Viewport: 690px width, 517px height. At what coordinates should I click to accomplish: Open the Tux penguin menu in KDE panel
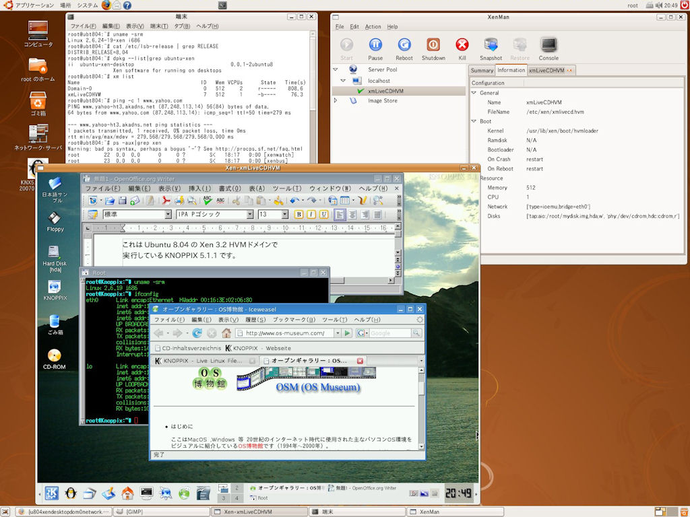tap(70, 493)
